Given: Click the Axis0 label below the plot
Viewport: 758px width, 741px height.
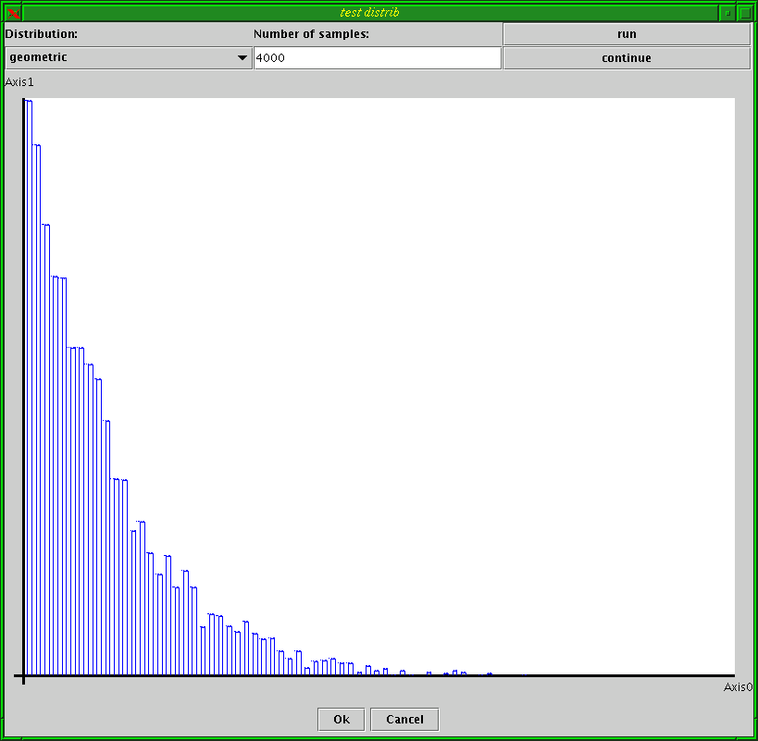Looking at the screenshot, I should click(738, 687).
